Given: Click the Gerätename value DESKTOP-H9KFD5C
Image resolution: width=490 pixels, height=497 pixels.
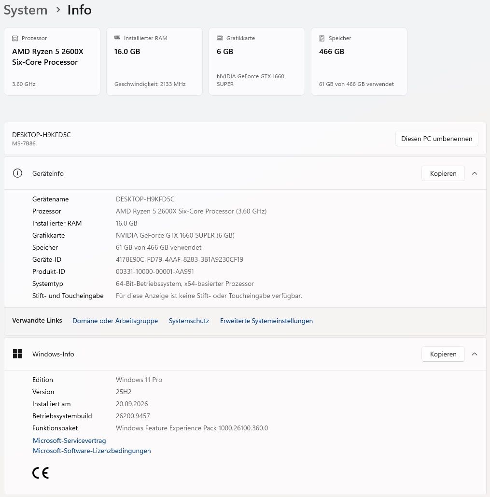Looking at the screenshot, I should 145,199.
